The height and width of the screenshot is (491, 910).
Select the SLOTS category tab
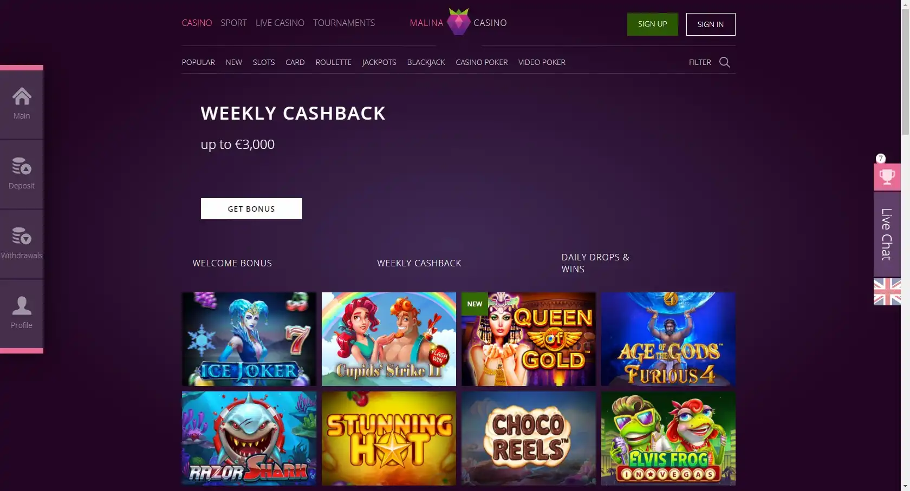click(x=264, y=62)
